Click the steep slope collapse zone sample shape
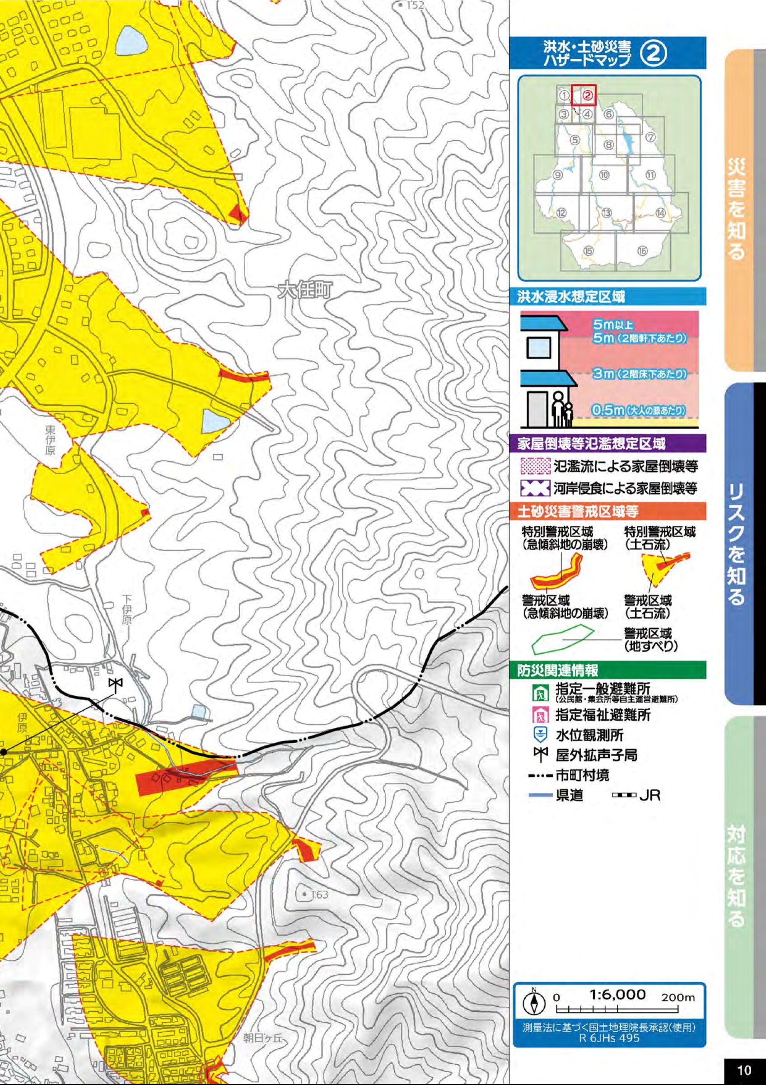766x1085 pixels. pos(556,572)
